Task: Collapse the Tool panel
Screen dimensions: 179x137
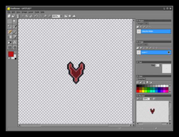Action: [137, 62]
